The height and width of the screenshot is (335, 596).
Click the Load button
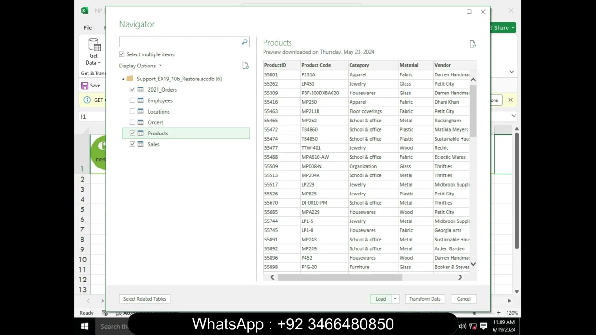381,299
